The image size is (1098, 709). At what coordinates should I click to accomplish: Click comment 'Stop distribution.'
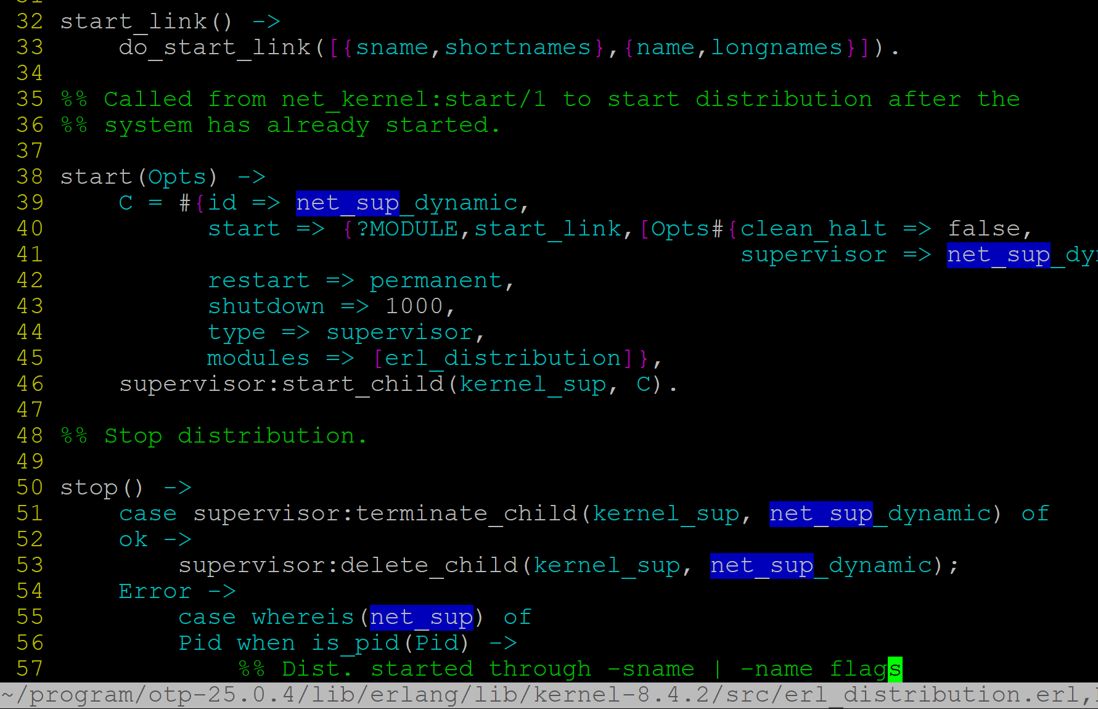[x=236, y=436]
